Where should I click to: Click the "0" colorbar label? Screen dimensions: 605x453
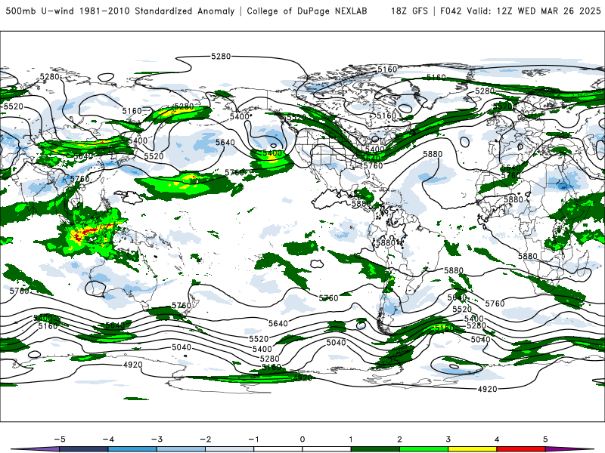tap(302, 439)
